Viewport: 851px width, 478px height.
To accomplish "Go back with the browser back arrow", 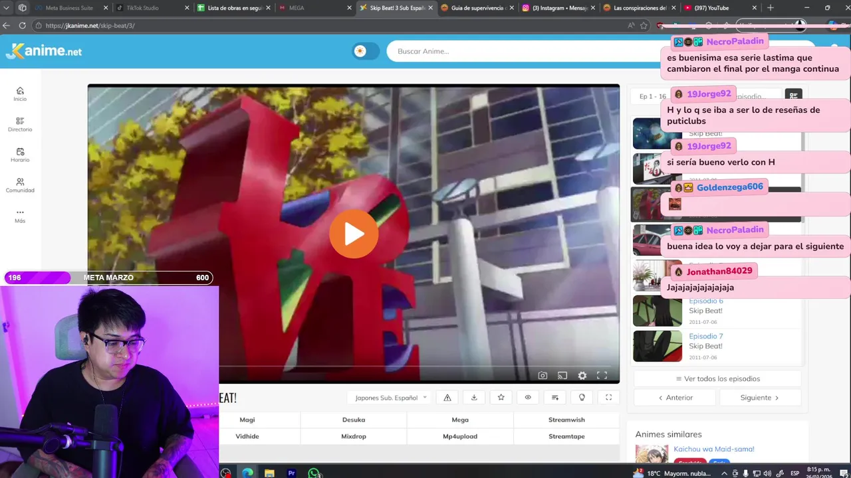I will (x=6, y=25).
